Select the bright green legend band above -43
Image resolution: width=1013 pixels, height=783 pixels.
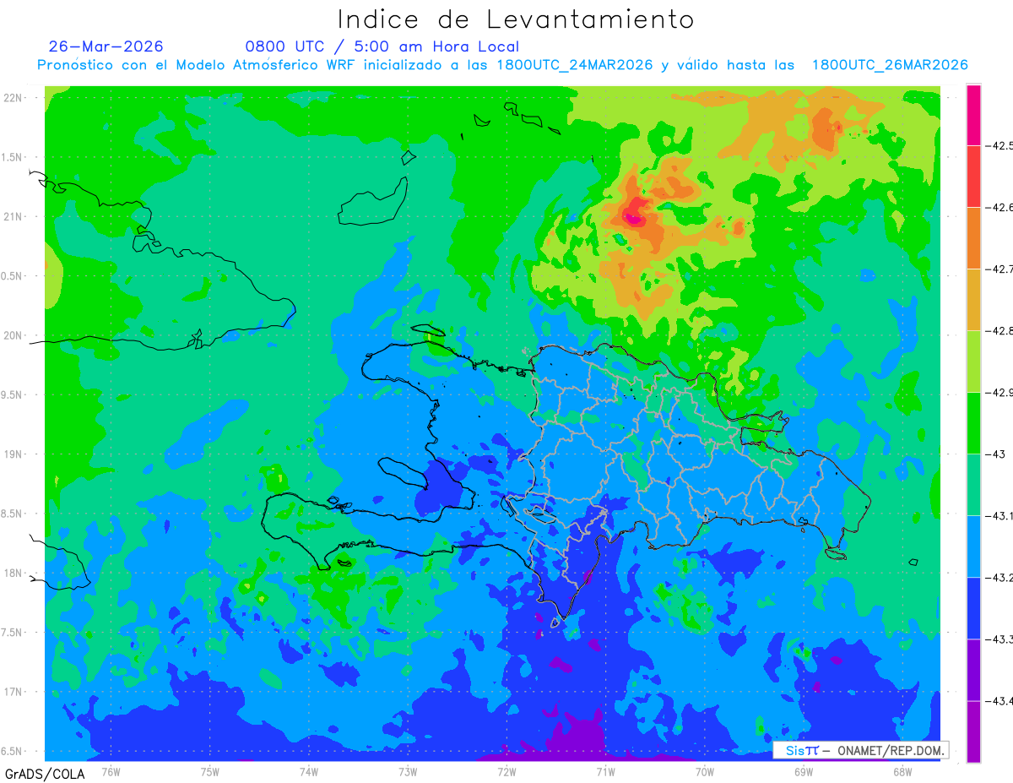click(973, 423)
